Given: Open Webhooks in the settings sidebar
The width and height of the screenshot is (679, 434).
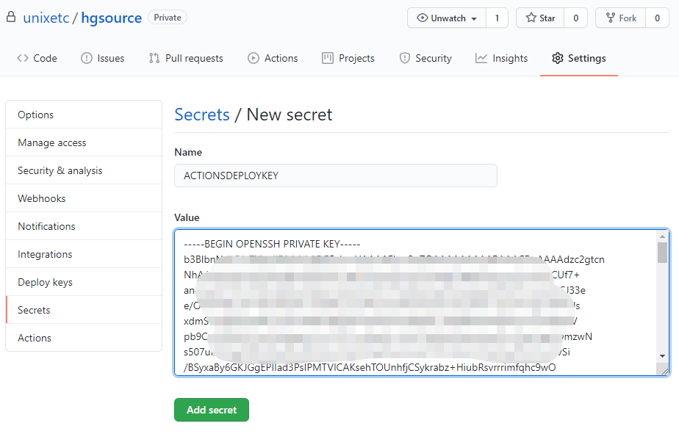Looking at the screenshot, I should click(44, 198).
